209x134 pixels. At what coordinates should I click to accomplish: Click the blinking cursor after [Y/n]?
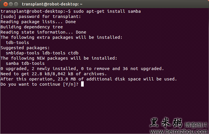tap(82, 84)
